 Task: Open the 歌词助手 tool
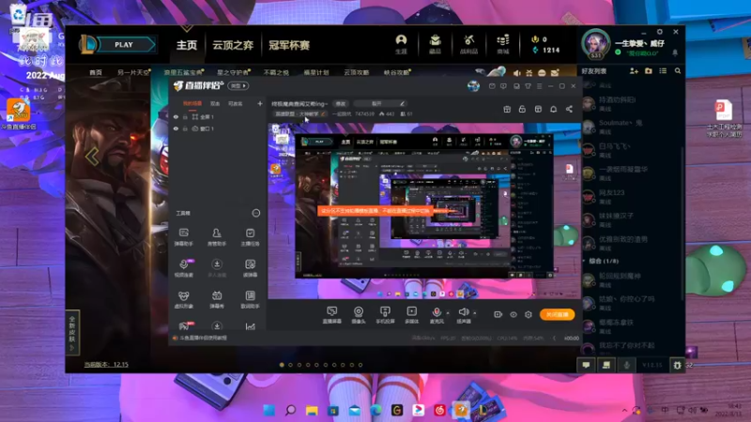pos(250,299)
